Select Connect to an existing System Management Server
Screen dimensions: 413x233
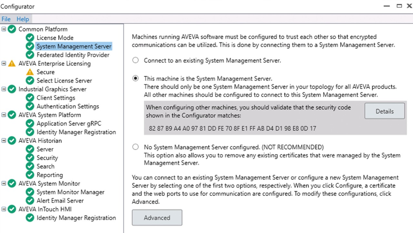pyautogui.click(x=136, y=60)
